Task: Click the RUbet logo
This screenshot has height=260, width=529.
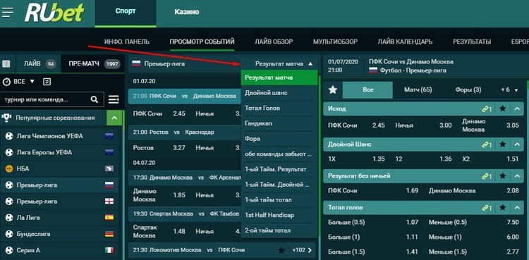Action: pos(54,13)
